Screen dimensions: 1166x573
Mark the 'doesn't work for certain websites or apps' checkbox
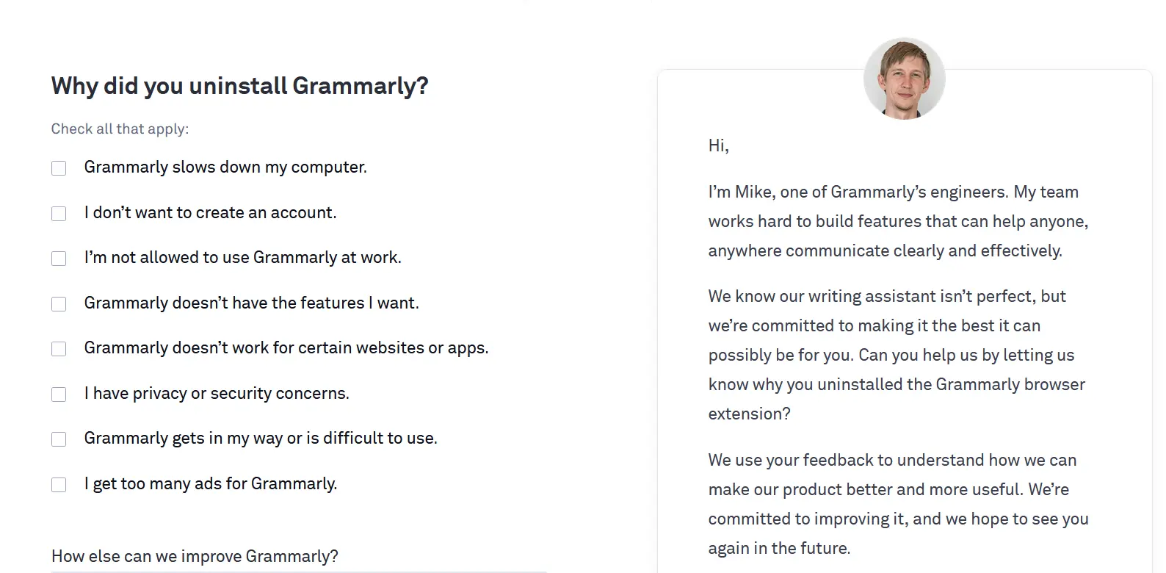(59, 349)
